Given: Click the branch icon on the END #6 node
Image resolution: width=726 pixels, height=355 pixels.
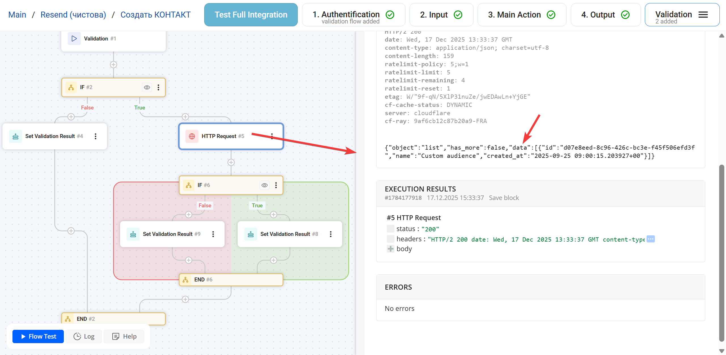Looking at the screenshot, I should tap(186, 279).
